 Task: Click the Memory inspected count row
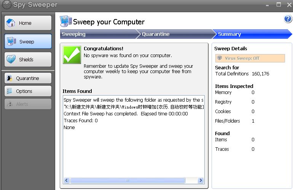(235, 93)
